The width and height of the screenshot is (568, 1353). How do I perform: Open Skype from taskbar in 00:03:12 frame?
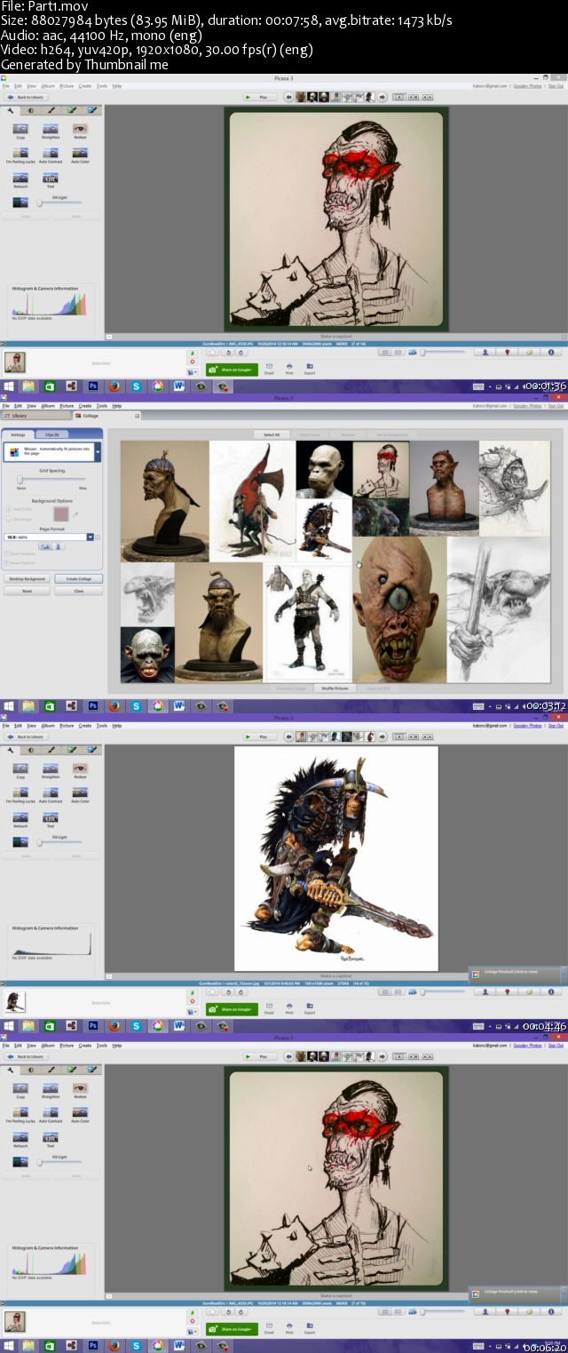tap(136, 706)
